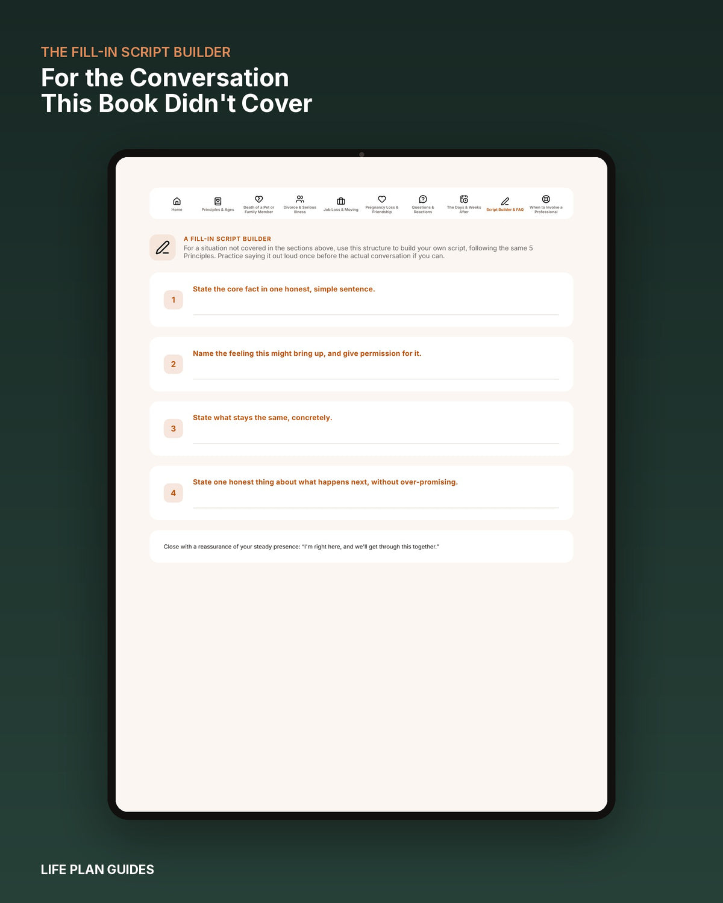Click the prompt Name the feeling this might bring up
The image size is (723, 903).
307,353
